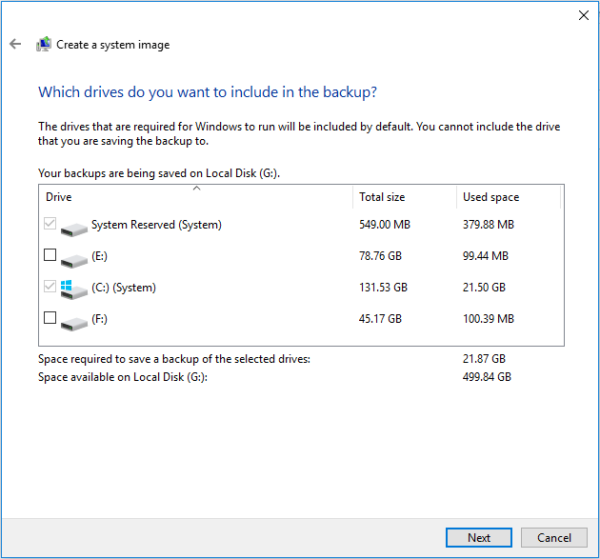
Task: Click the 21.50 GB used space value
Action: [484, 288]
